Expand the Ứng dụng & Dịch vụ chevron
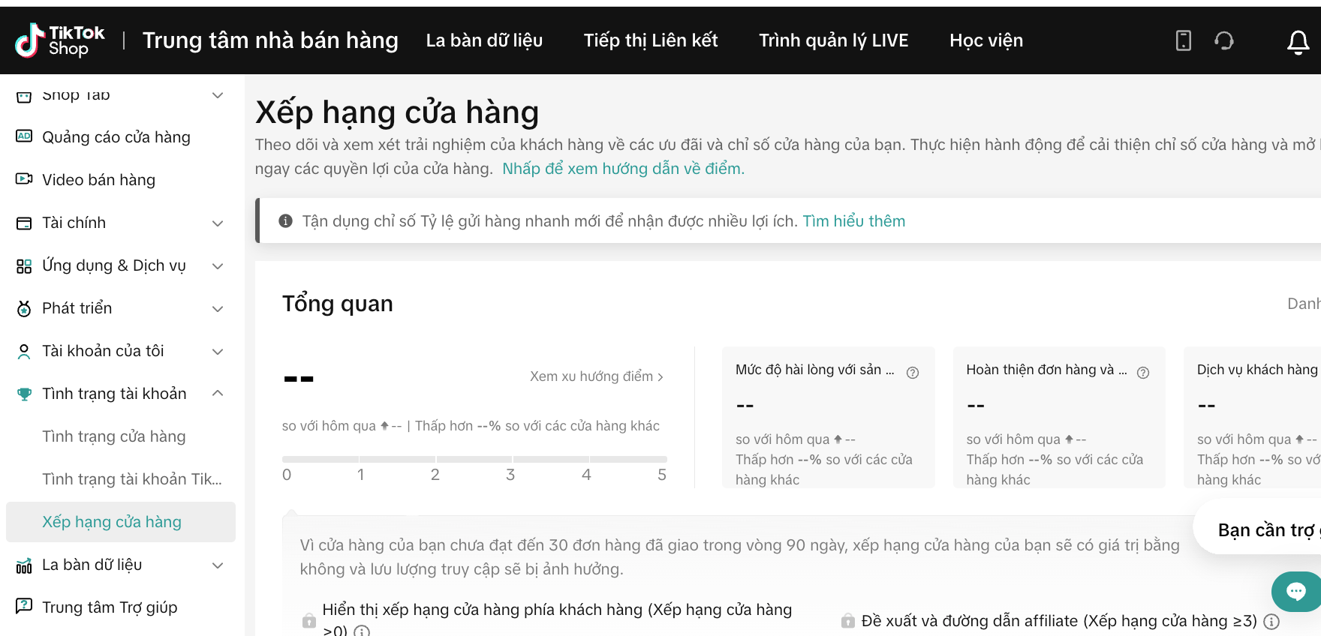The width and height of the screenshot is (1321, 636). click(218, 266)
